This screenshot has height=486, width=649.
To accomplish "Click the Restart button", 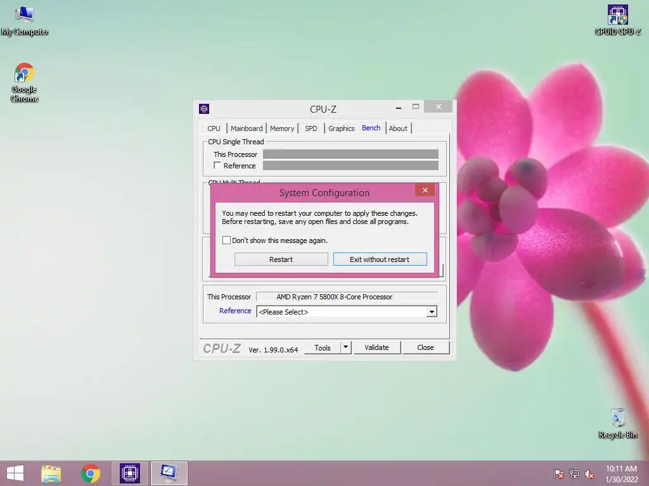I will point(281,259).
